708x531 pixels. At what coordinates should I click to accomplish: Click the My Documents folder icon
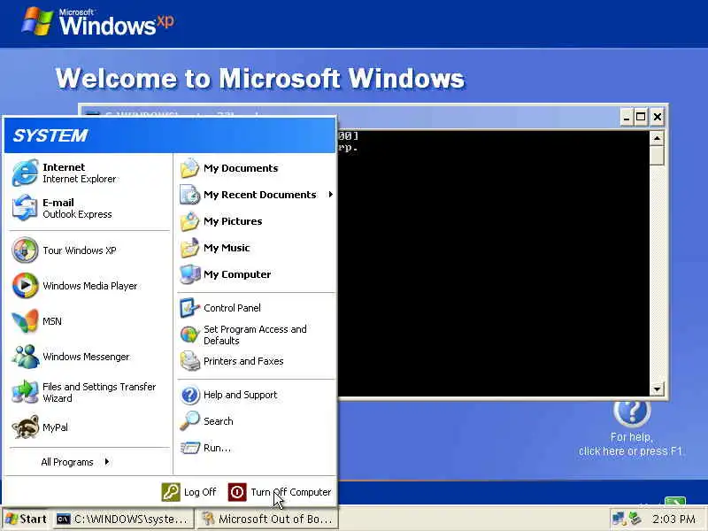pyautogui.click(x=189, y=168)
